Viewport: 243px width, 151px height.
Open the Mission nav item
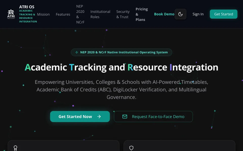[x=43, y=14]
